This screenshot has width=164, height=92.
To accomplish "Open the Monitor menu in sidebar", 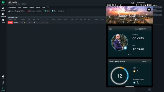I will tap(3, 9).
